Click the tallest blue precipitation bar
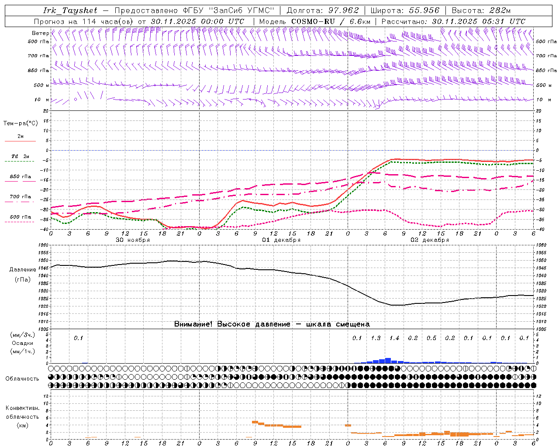Screen dimensions: 559x447 [x=388, y=361]
